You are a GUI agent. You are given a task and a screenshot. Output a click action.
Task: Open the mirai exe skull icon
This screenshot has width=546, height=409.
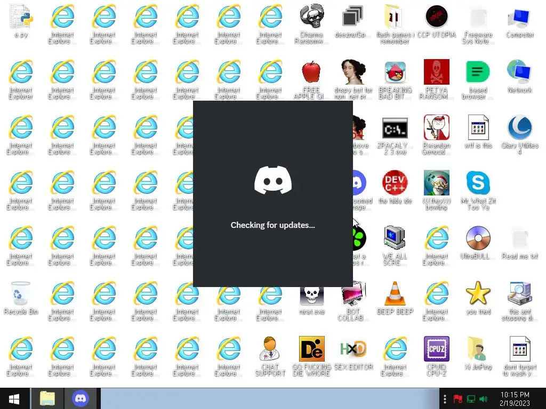(x=311, y=296)
